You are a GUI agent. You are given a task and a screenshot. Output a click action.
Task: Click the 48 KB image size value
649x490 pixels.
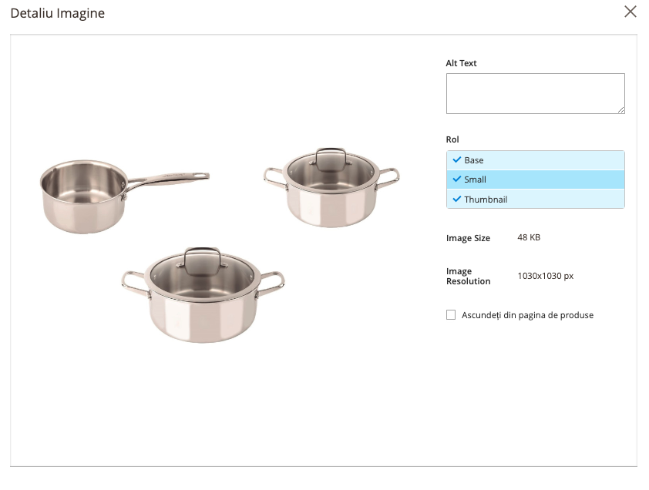pos(529,237)
